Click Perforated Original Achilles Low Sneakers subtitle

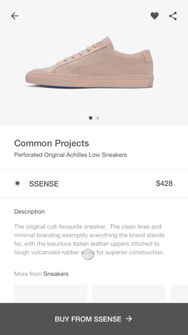70,155
